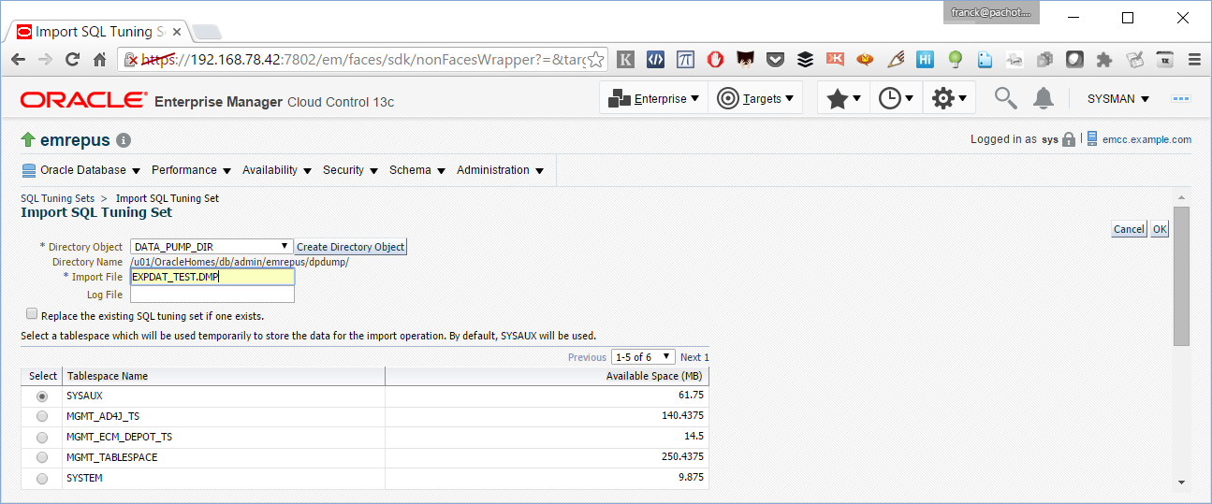This screenshot has width=1212, height=504.
Task: Open the emcc.example.com host link
Action: [x=1147, y=139]
